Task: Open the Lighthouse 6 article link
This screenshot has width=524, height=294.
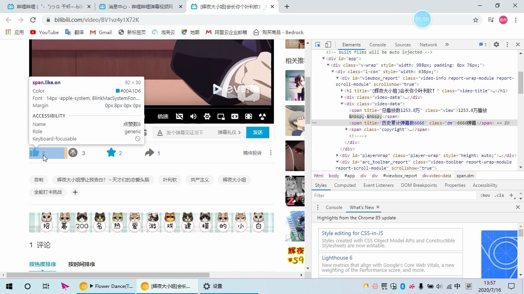Action: [337, 258]
